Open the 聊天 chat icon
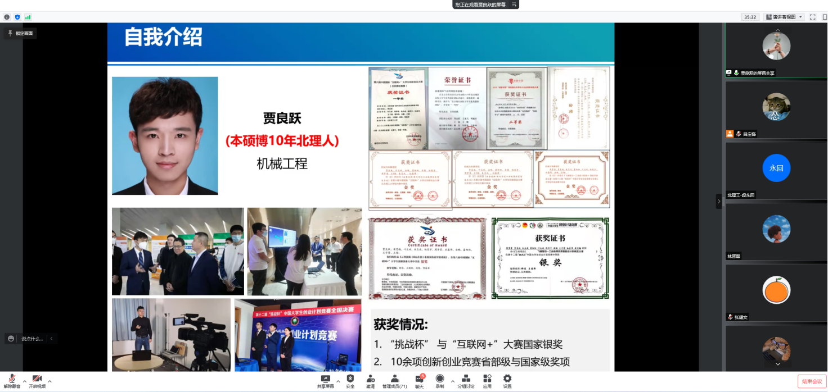The width and height of the screenshot is (828, 392). coord(419,379)
